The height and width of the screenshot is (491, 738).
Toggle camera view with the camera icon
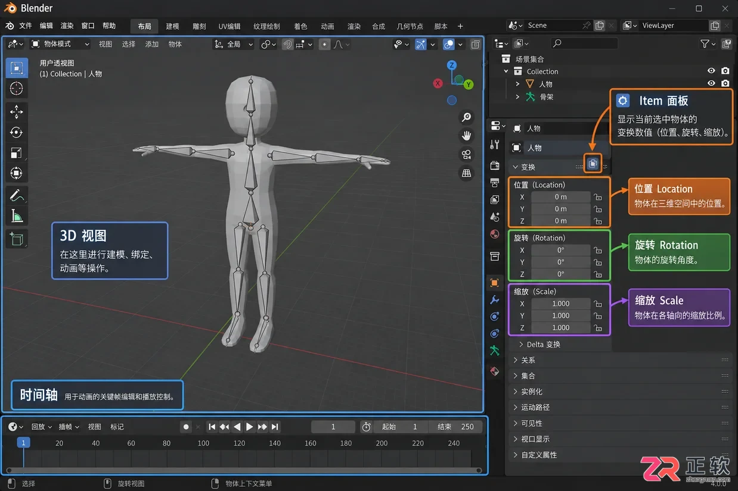coord(467,155)
